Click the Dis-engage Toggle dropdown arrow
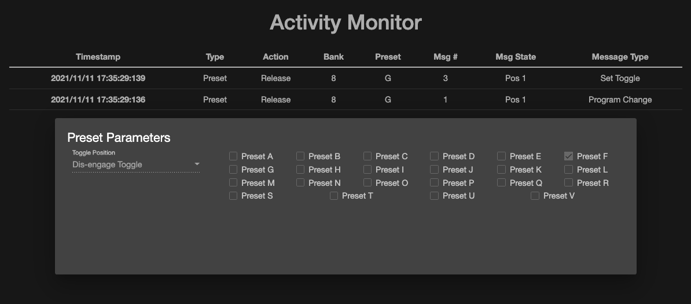 (x=197, y=164)
